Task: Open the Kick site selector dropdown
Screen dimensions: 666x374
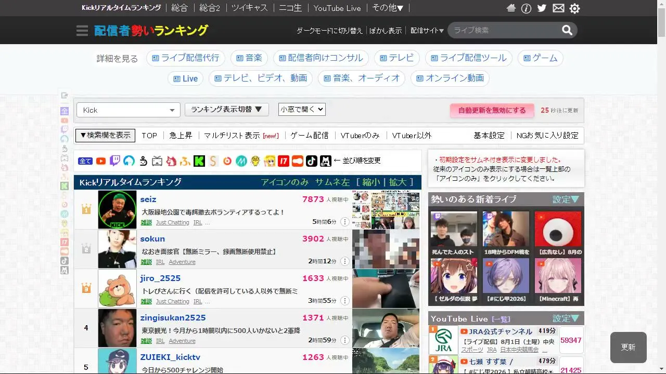Action: [129, 110]
